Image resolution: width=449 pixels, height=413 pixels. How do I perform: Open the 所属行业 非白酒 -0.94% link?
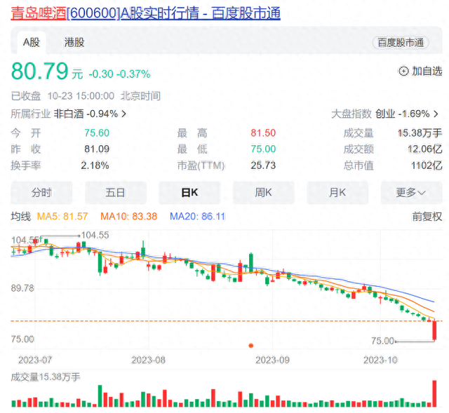[69, 114]
